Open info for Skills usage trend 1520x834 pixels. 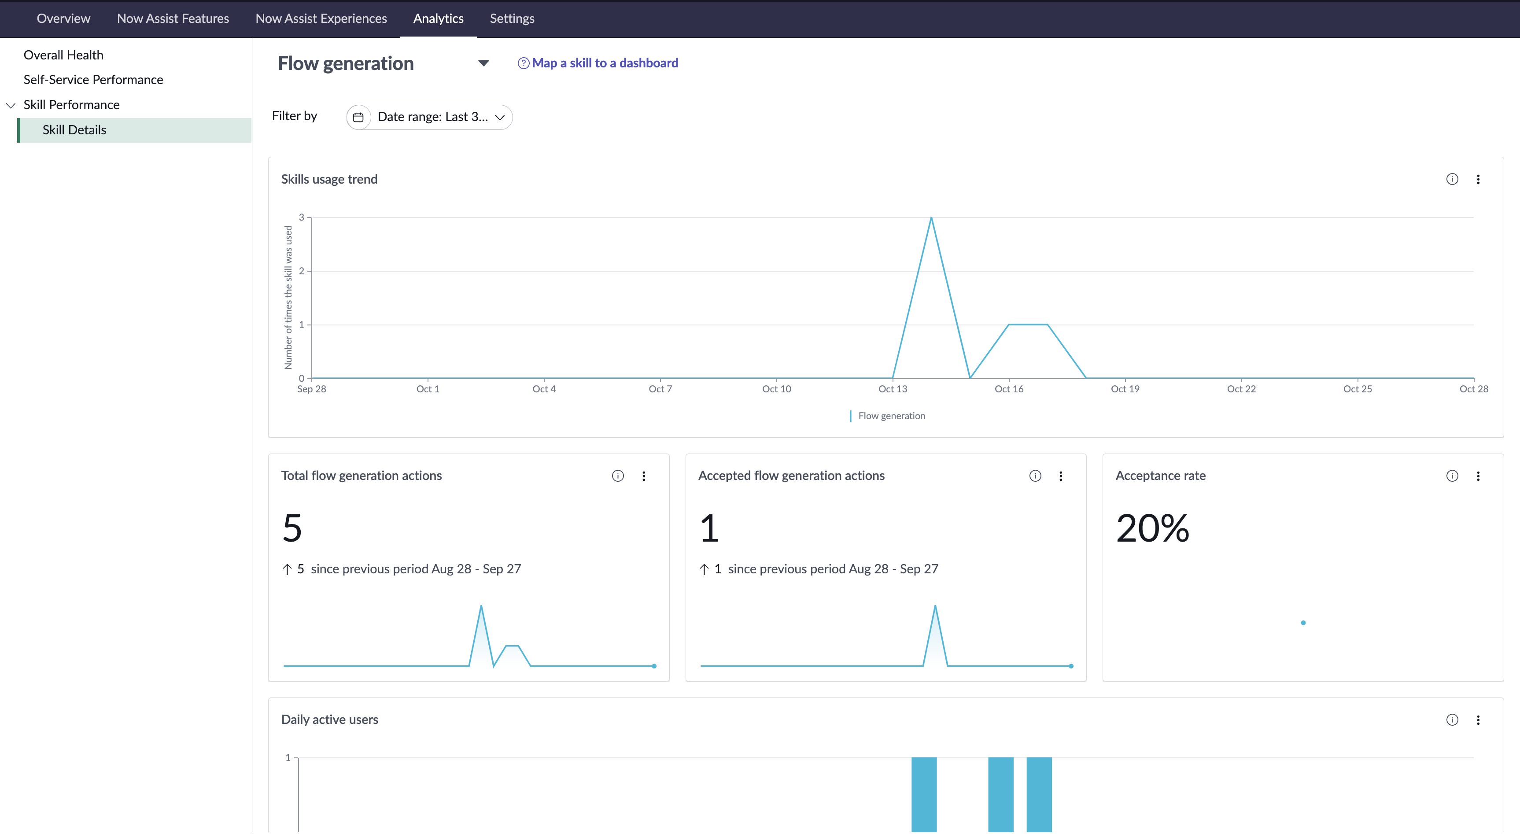[1452, 179]
